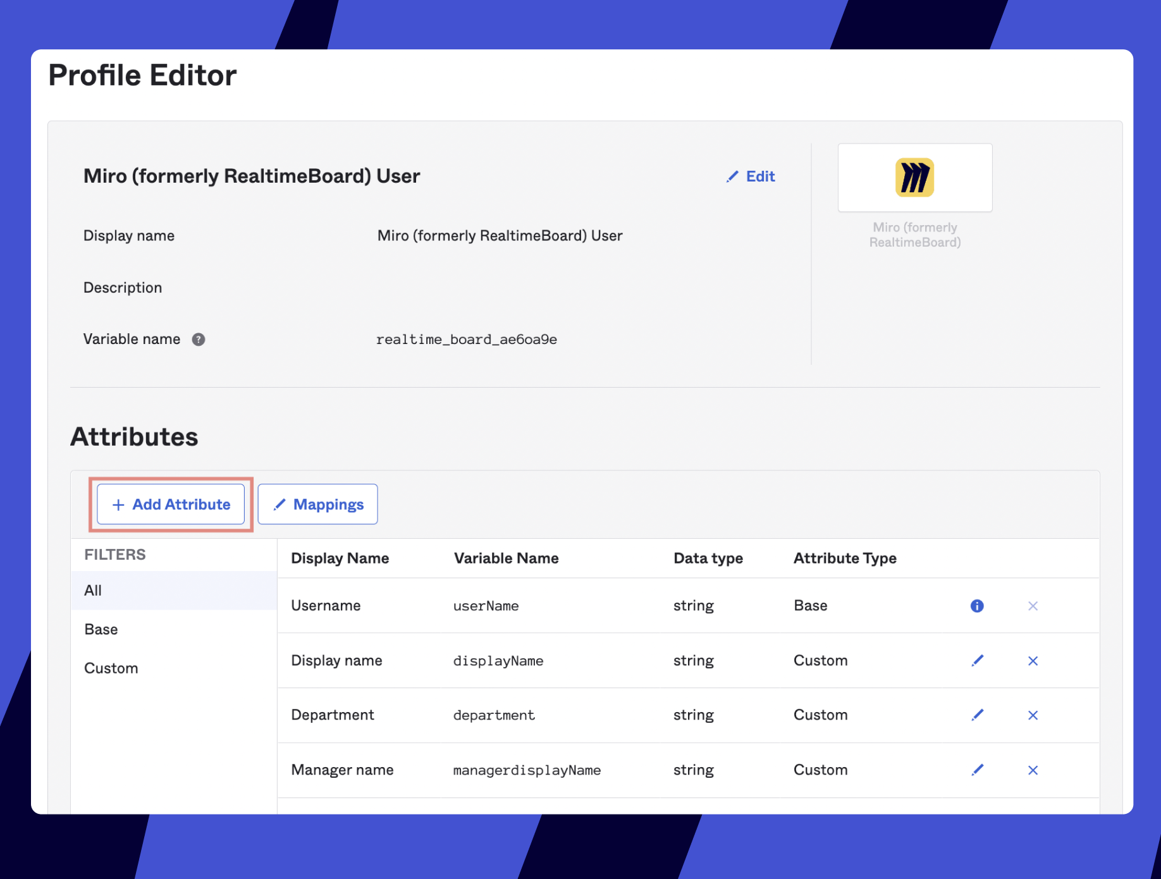The width and height of the screenshot is (1161, 879).
Task: Edit the Department attribute pencil icon
Action: 977,715
